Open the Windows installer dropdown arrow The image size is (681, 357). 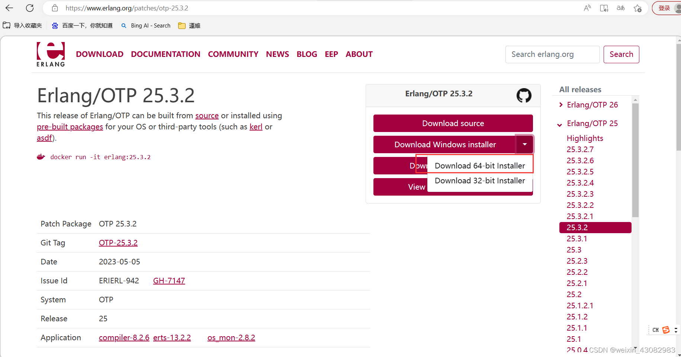coord(524,144)
